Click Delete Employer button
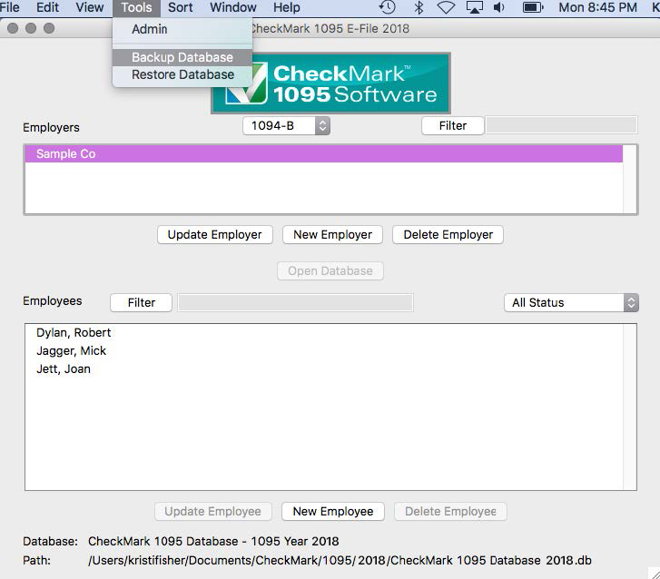 448,235
